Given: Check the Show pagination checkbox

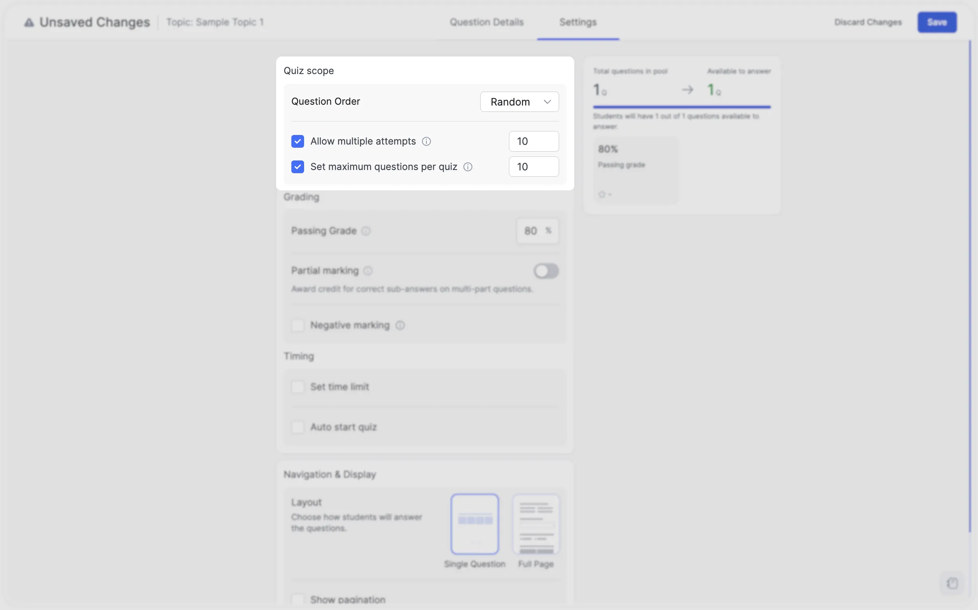Looking at the screenshot, I should pyautogui.click(x=298, y=600).
